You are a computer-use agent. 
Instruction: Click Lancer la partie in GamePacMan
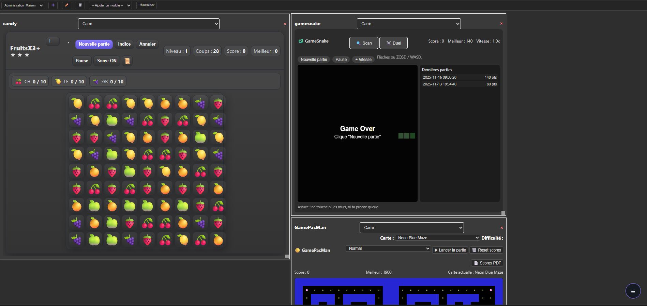point(450,250)
